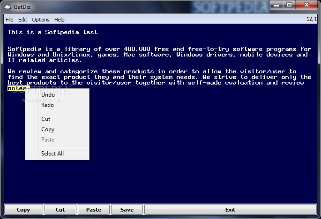The image size is (321, 219).
Task: Click the cursor position indicator "12,1"
Action: (x=311, y=19)
